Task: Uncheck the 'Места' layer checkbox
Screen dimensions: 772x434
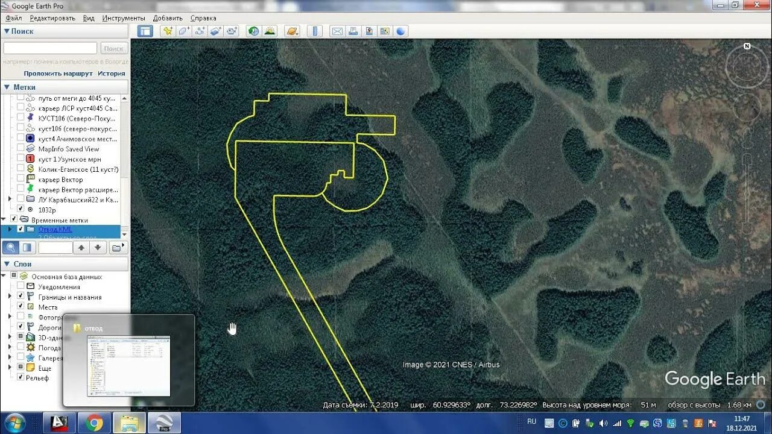Action: [x=21, y=307]
